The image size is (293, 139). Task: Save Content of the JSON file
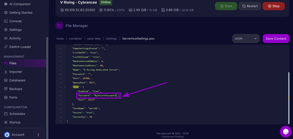(x=276, y=39)
